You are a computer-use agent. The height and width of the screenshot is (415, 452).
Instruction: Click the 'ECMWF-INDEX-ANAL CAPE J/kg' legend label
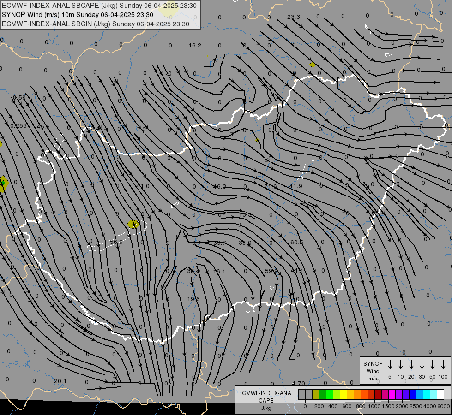[266, 401]
